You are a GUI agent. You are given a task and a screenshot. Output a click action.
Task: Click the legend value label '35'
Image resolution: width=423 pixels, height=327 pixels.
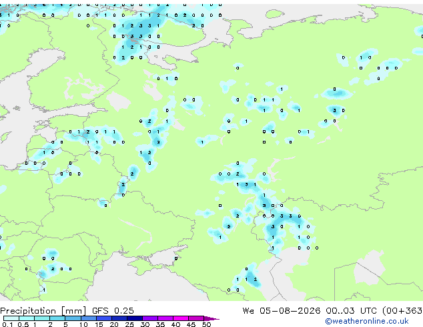160,324
